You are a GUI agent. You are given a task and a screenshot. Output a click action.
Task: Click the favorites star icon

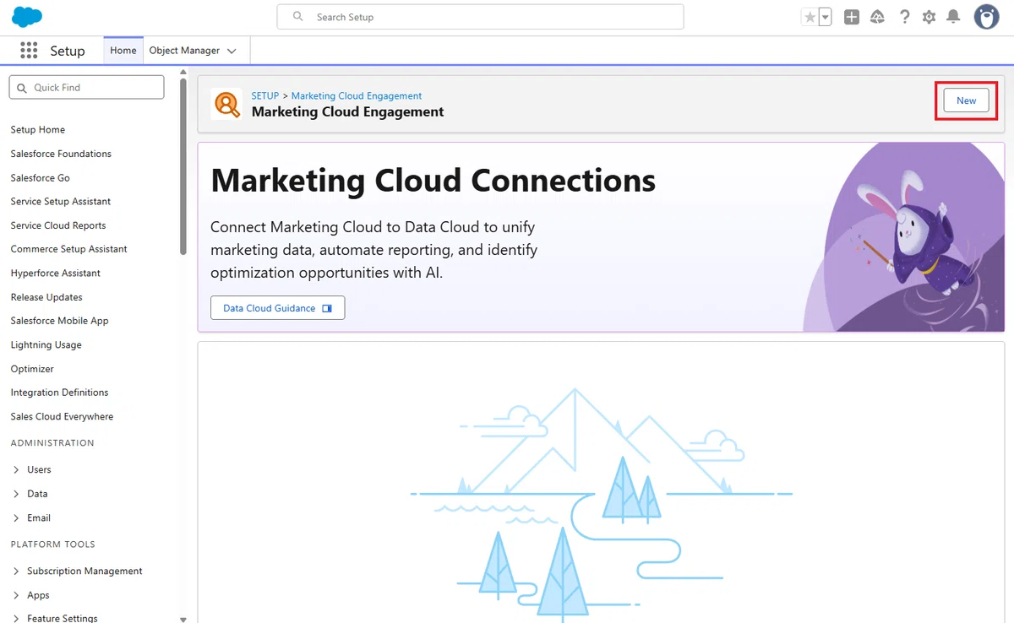point(810,17)
